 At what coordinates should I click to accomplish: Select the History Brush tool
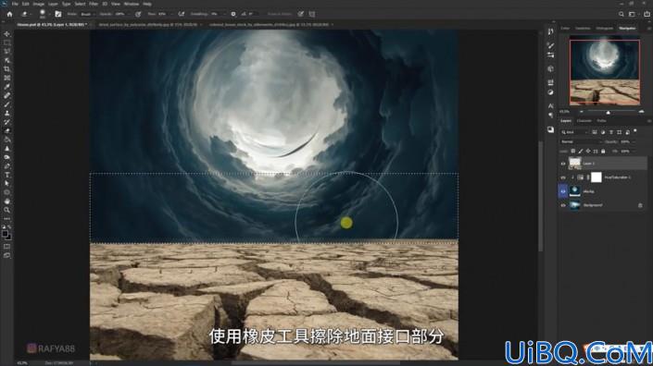(7, 122)
